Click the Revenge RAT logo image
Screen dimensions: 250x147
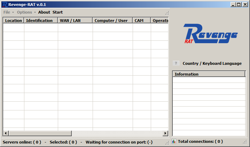(x=210, y=34)
